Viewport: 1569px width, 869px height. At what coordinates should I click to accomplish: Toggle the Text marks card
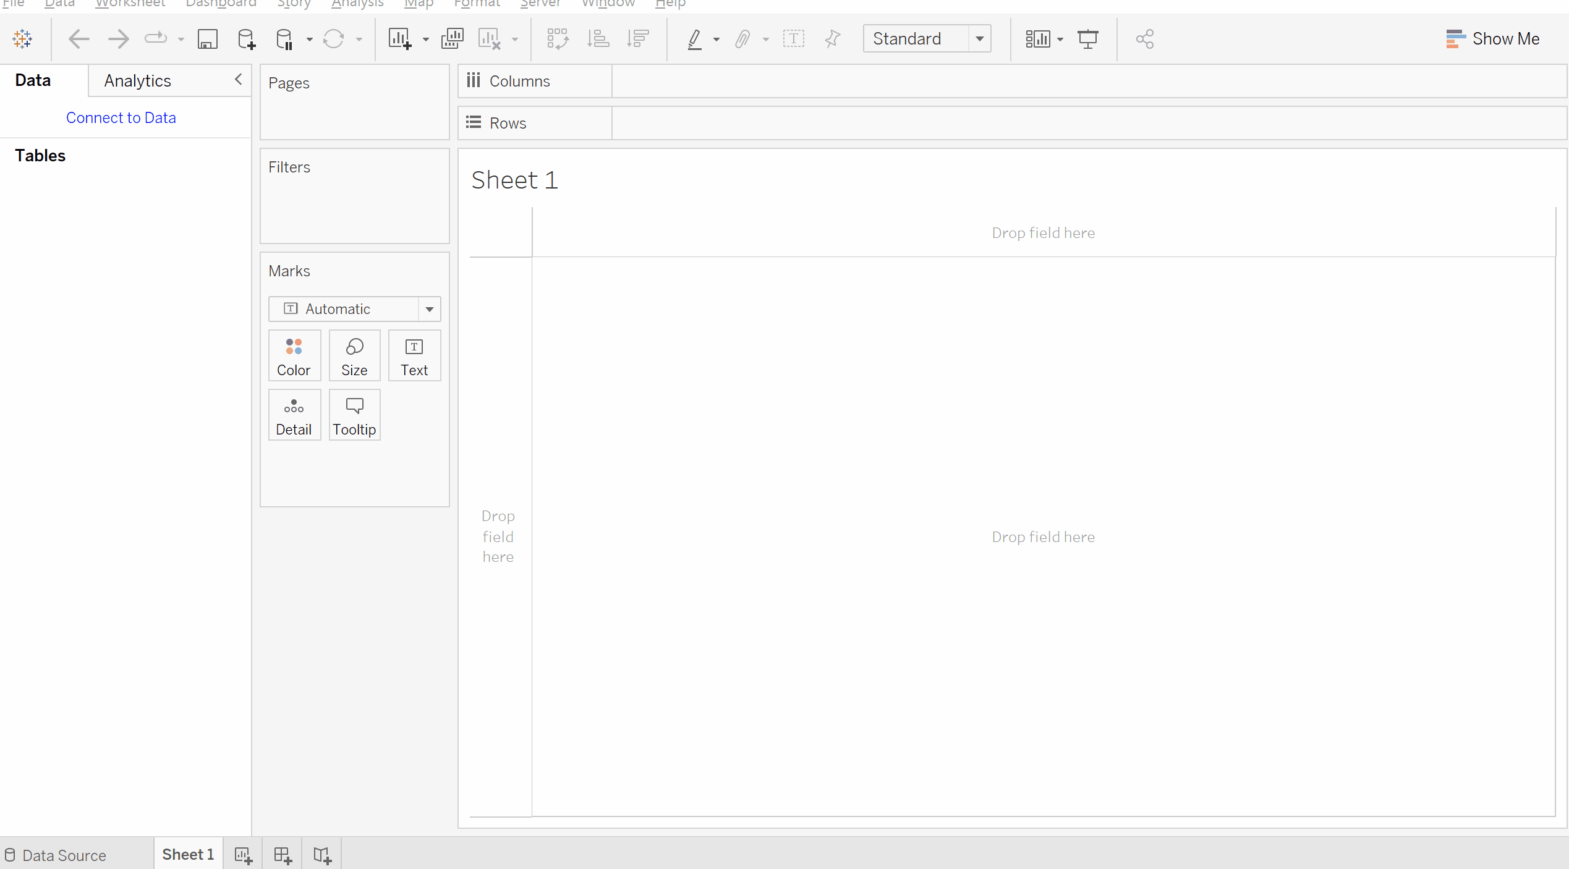[x=413, y=357]
